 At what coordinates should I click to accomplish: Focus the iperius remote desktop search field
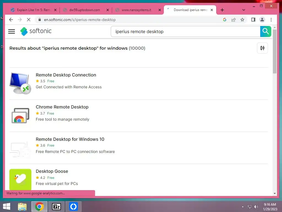185,31
